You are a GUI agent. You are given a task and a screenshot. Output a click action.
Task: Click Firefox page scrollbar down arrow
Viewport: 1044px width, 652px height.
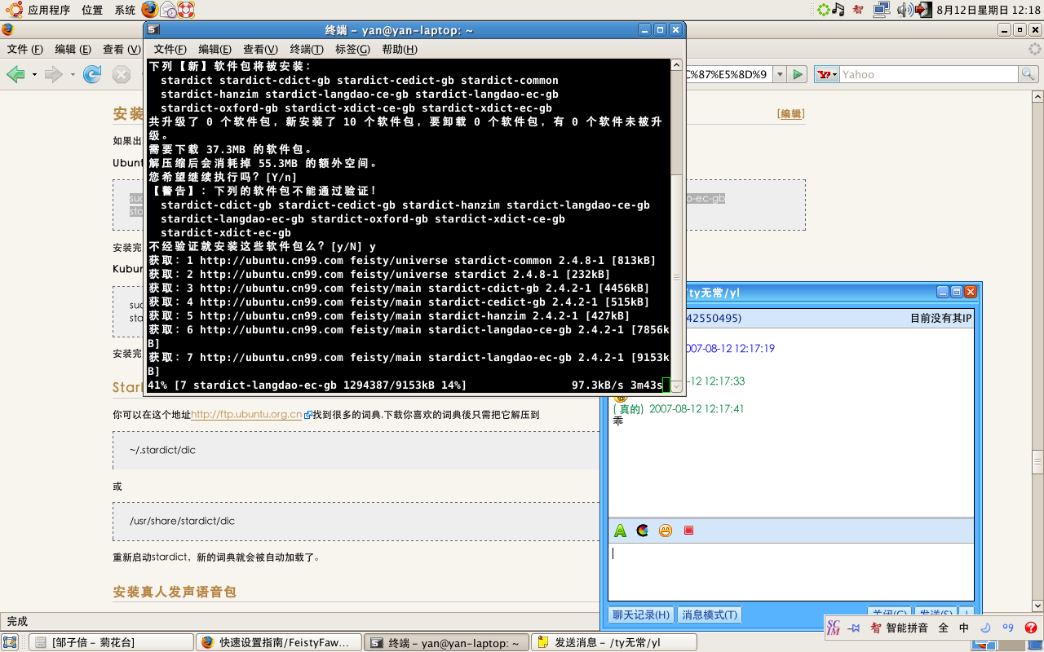pos(1037,606)
